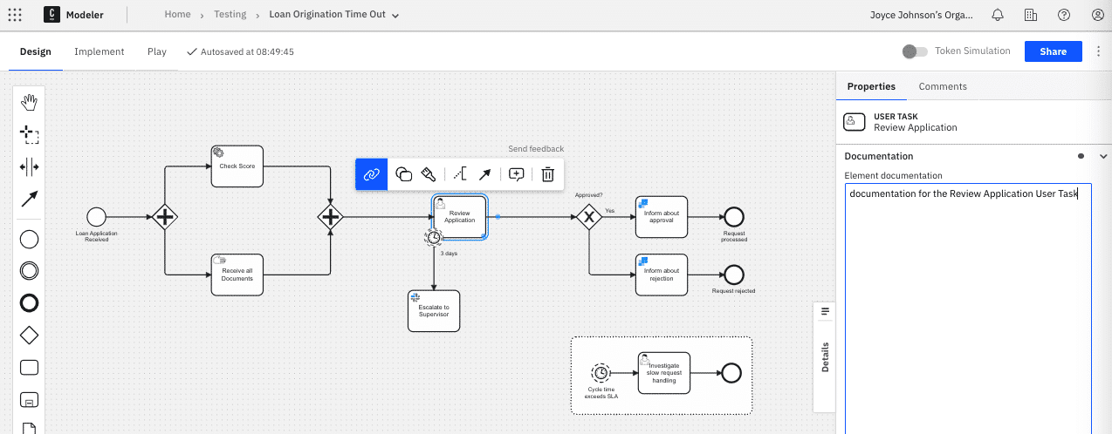Viewport: 1112px width, 434px height.
Task: Select the Request rejected end event
Action: [733, 275]
